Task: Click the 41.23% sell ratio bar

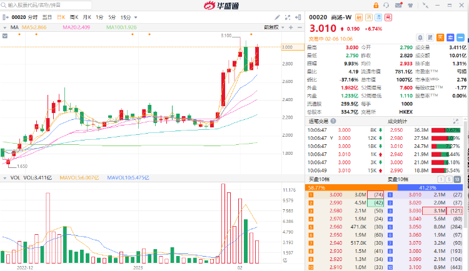Action: (430, 187)
